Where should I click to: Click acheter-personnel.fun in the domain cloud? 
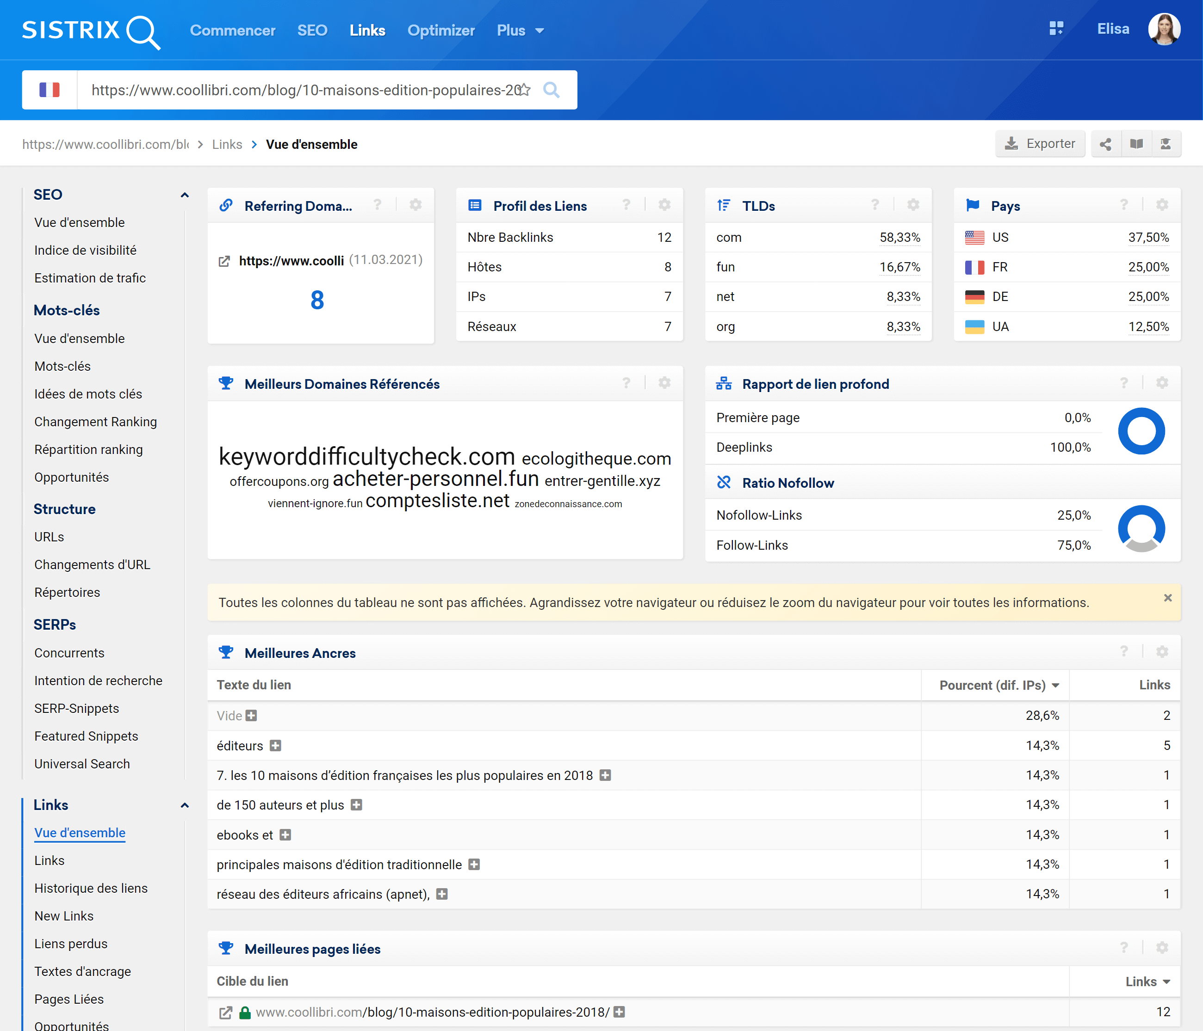pyautogui.click(x=436, y=479)
